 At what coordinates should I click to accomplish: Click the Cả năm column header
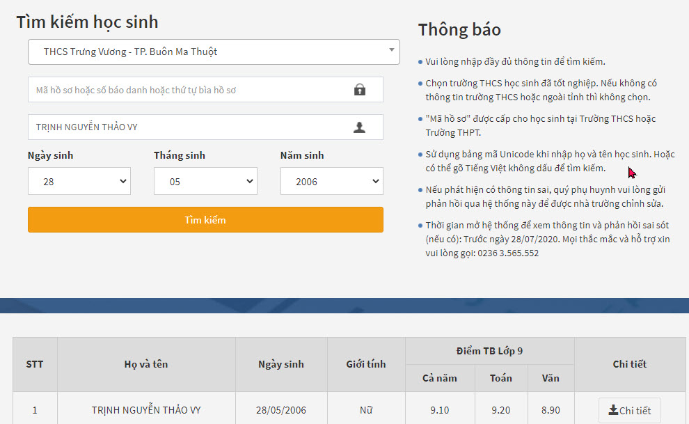(440, 378)
